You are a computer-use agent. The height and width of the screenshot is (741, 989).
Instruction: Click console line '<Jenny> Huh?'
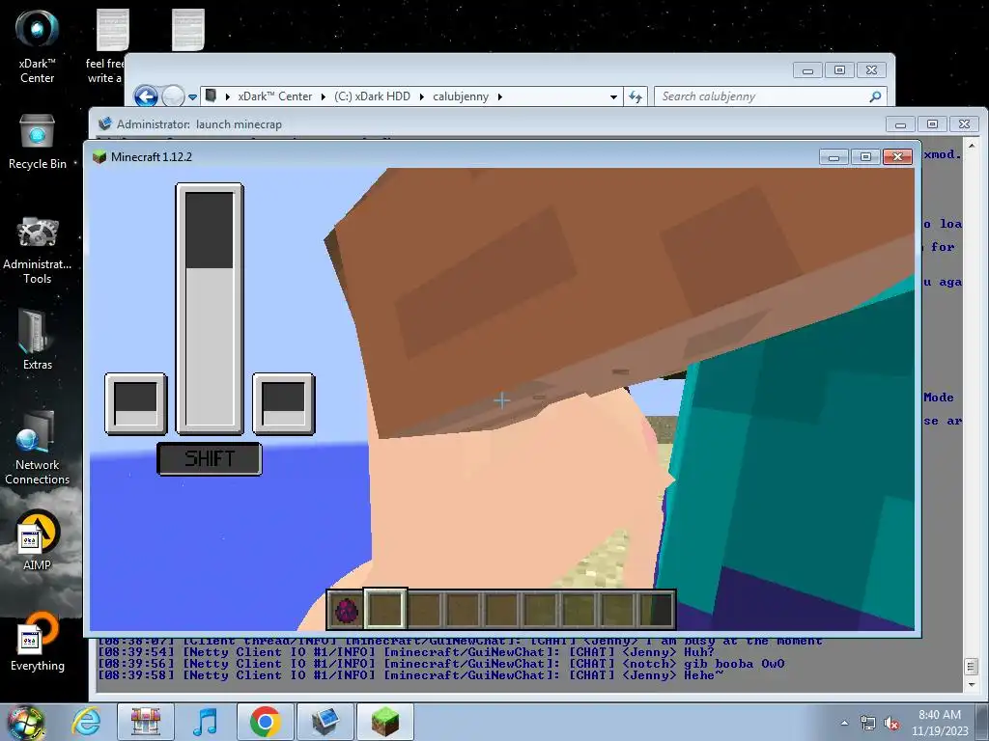(406, 652)
